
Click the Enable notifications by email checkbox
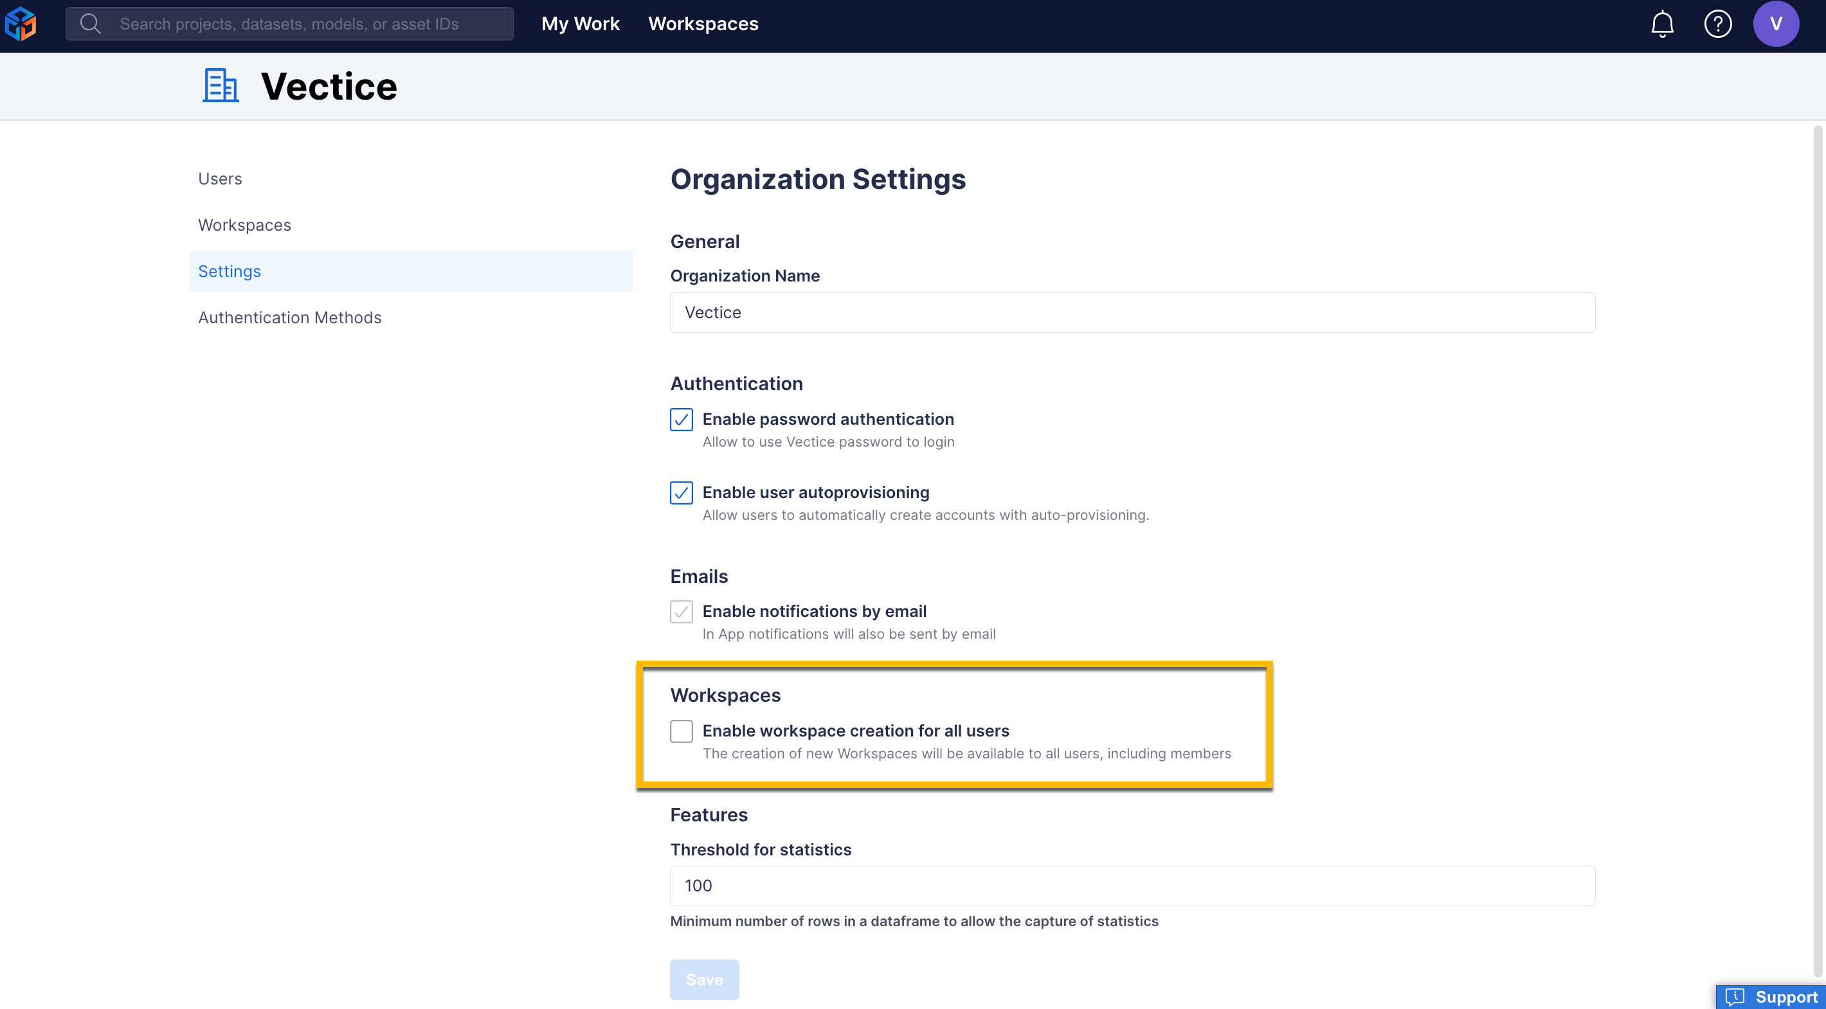tap(681, 611)
